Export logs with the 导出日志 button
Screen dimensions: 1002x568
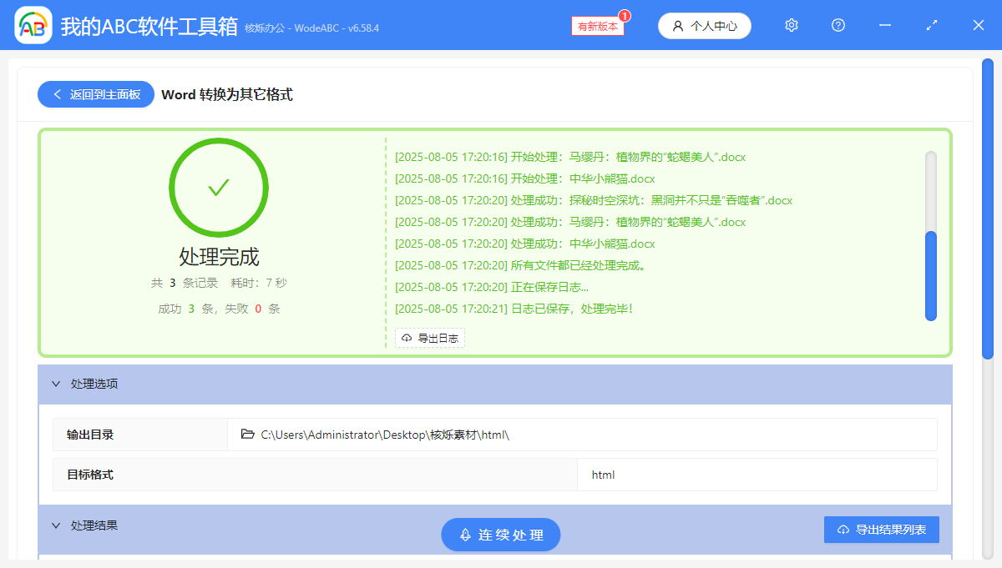(430, 338)
